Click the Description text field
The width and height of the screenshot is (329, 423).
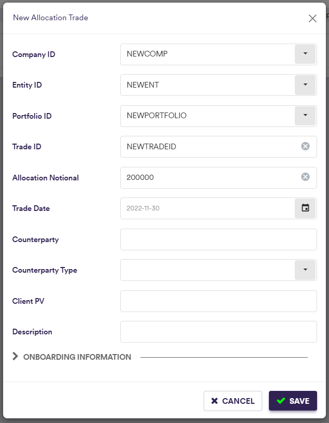coord(218,332)
